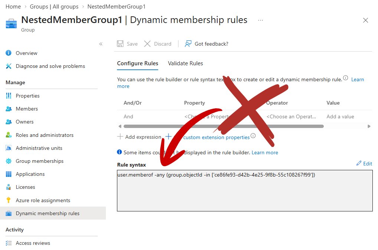Click the Discard label in toolbar
The image size is (378, 250).
coord(163,44)
